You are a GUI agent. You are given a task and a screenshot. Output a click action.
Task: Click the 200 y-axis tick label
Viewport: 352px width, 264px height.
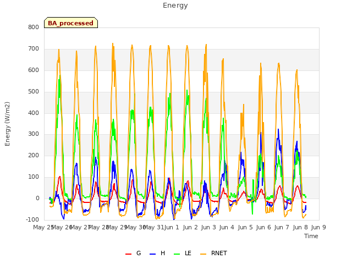[x=34, y=155]
